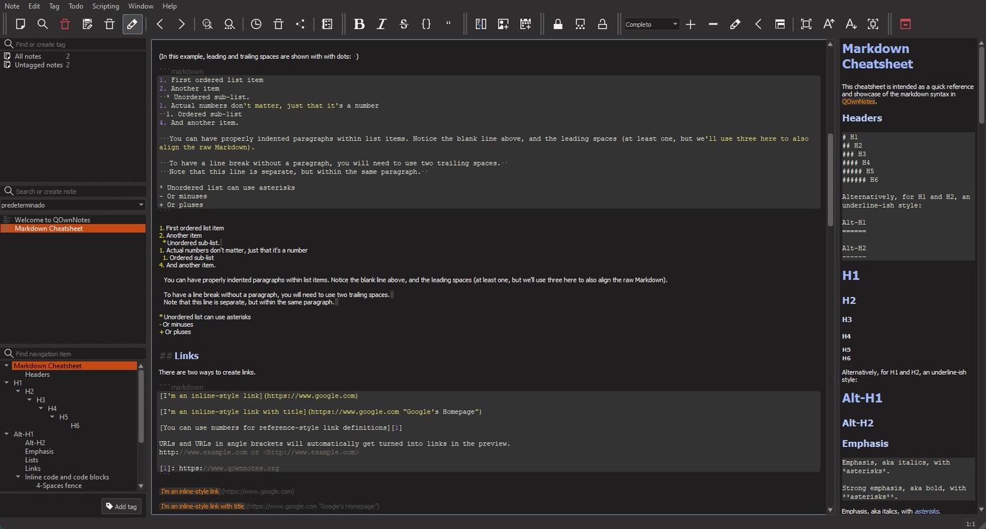Open the Completo workspace dropdown
986x529 pixels.
(652, 24)
